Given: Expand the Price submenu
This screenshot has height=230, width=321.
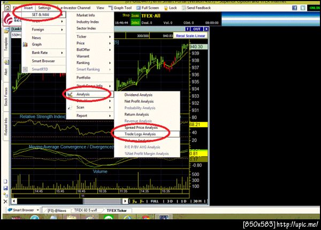Looking at the screenshot, I should point(90,43).
